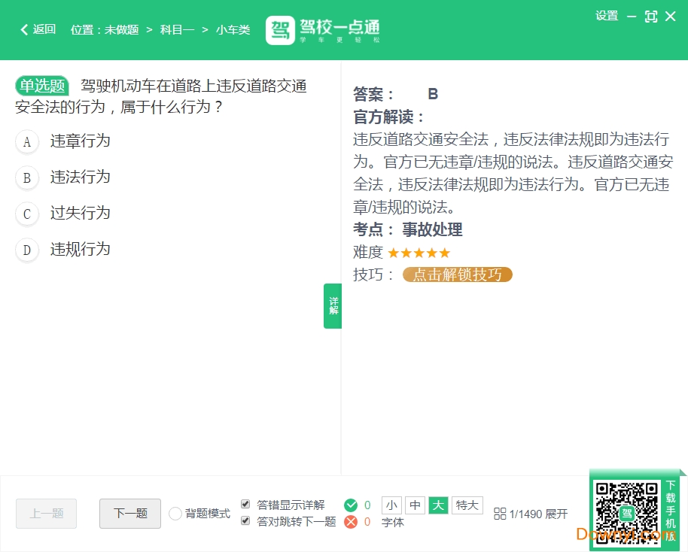The width and height of the screenshot is (688, 552).
Task: Enable 背题模式 mode
Action: coord(175,514)
